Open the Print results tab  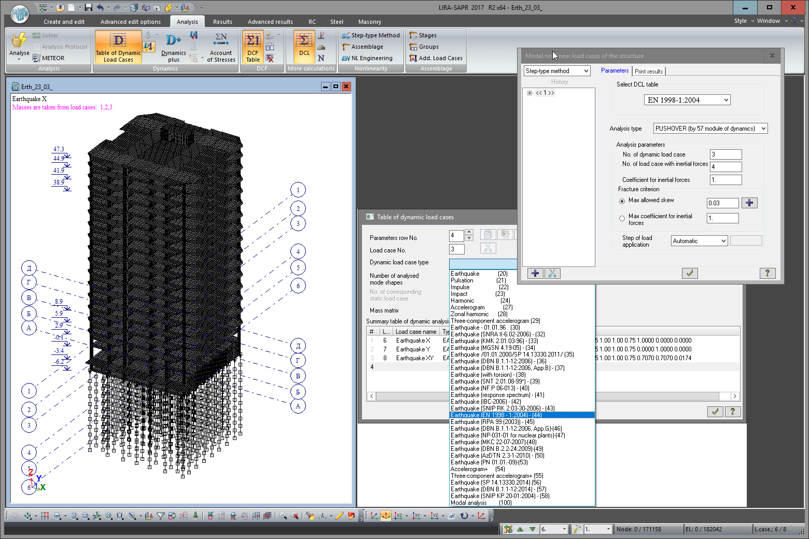tap(649, 72)
